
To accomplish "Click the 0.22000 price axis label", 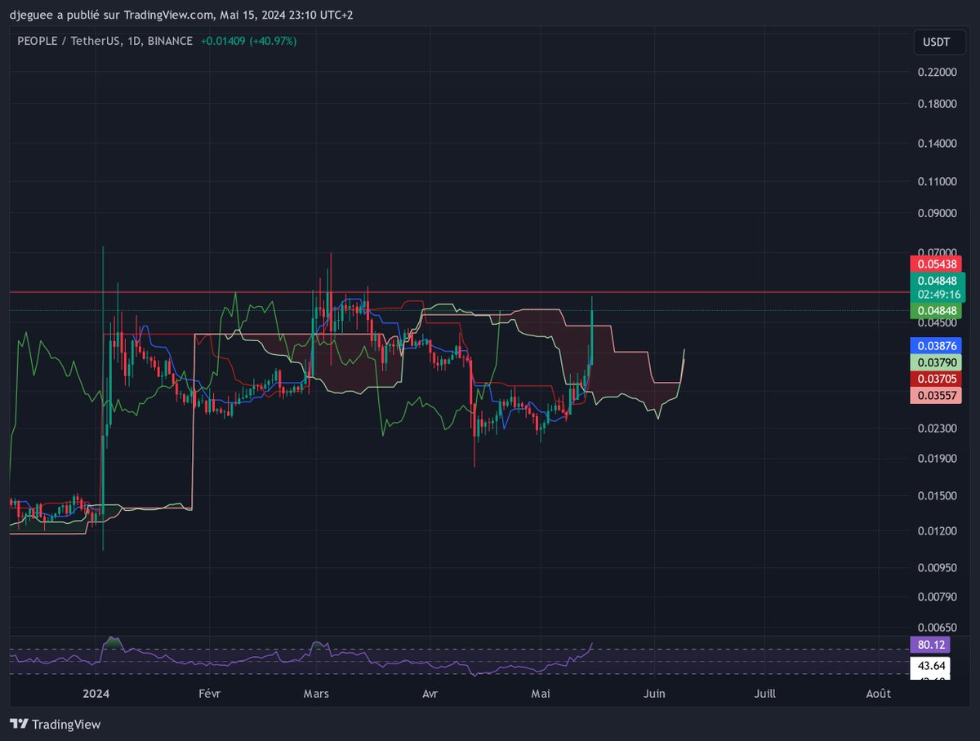I will click(x=937, y=73).
